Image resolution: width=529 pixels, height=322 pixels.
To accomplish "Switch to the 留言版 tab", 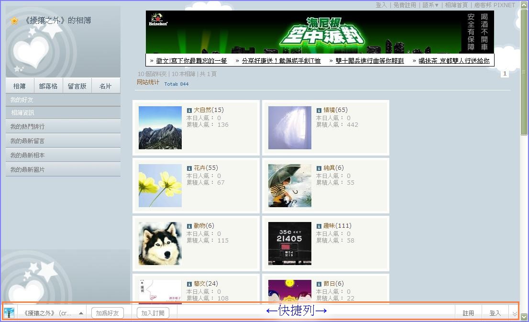I will click(x=77, y=86).
